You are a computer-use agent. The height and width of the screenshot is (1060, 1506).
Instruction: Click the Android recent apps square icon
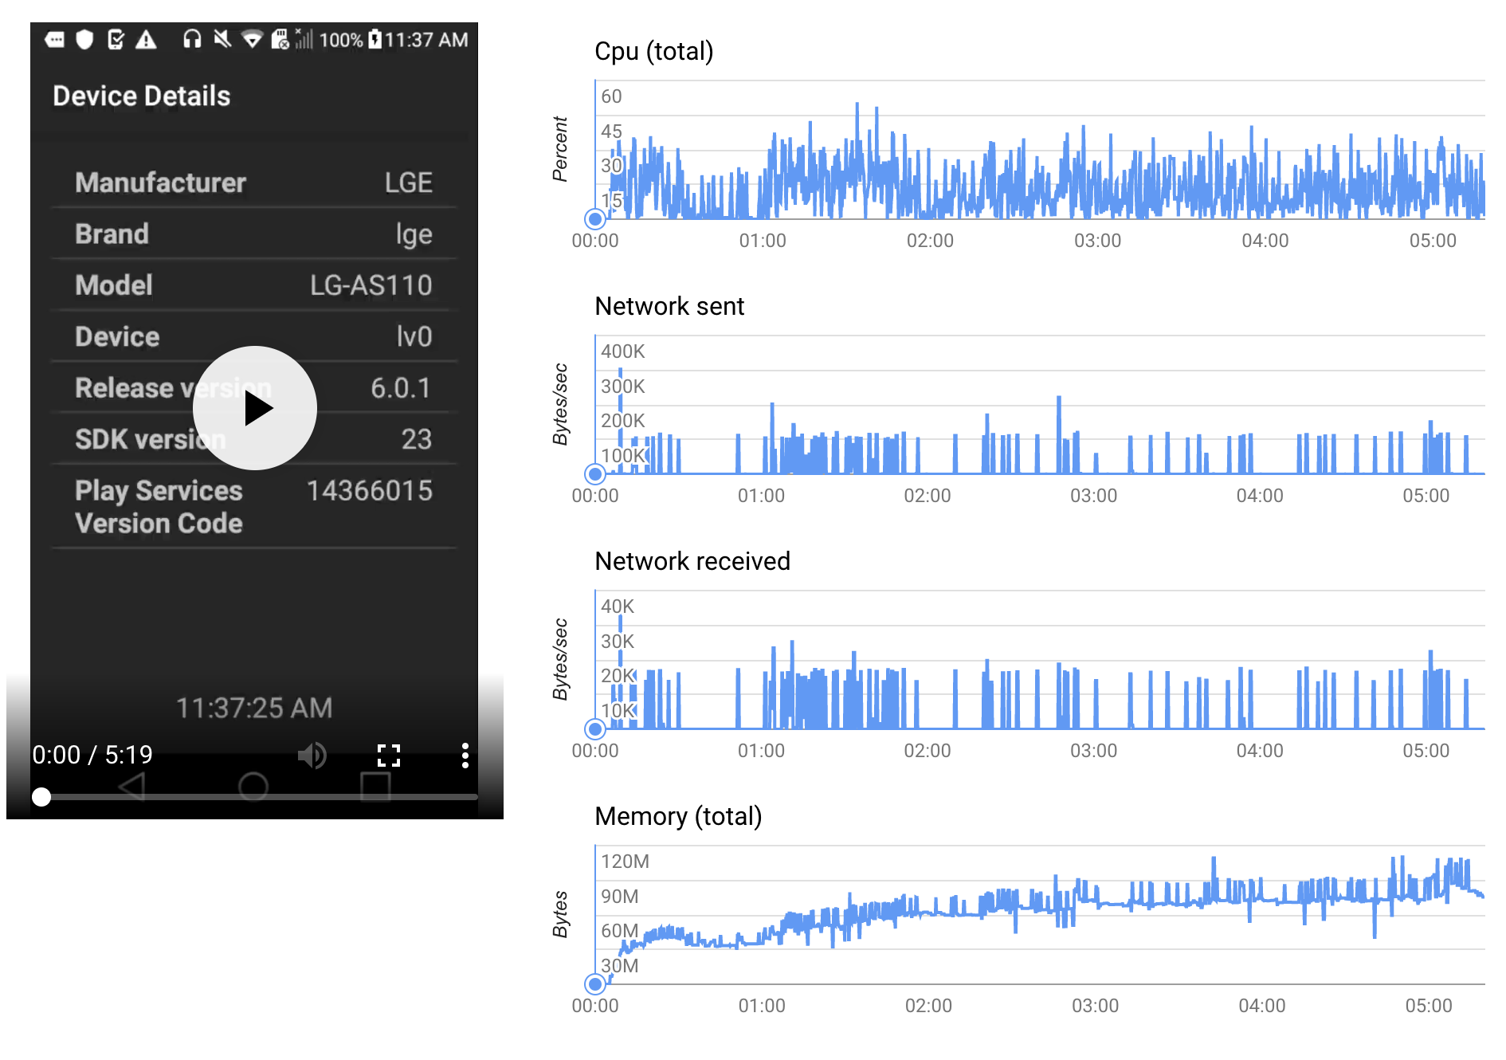(x=375, y=787)
